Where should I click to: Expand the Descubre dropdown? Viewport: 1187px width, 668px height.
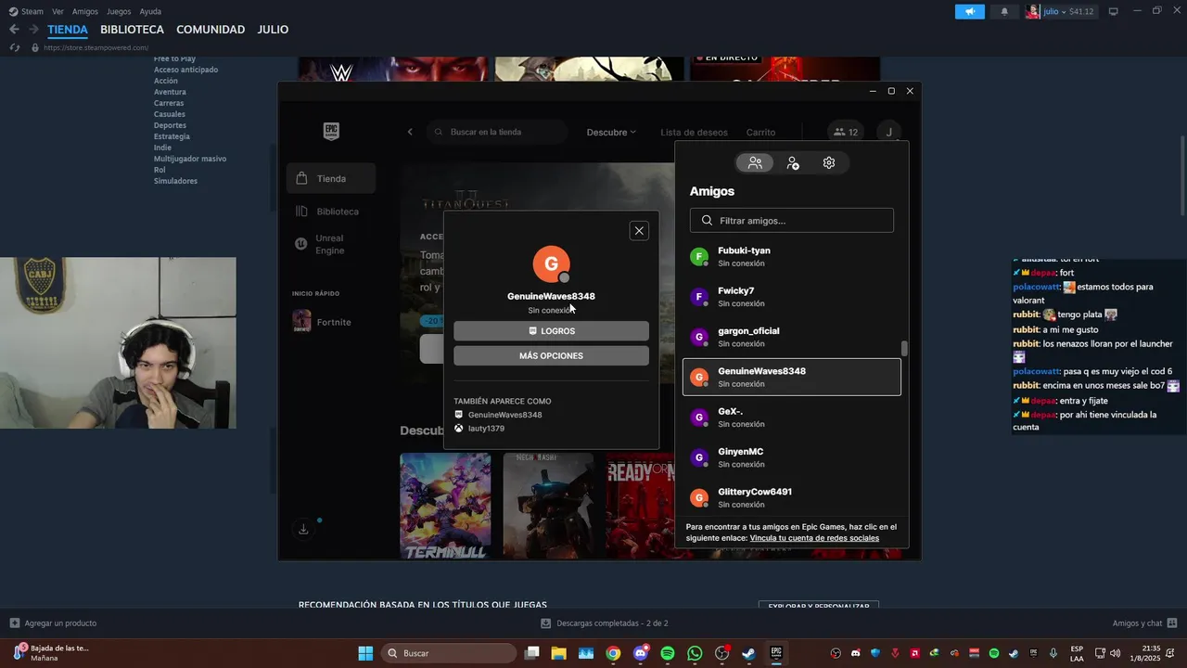pos(611,132)
